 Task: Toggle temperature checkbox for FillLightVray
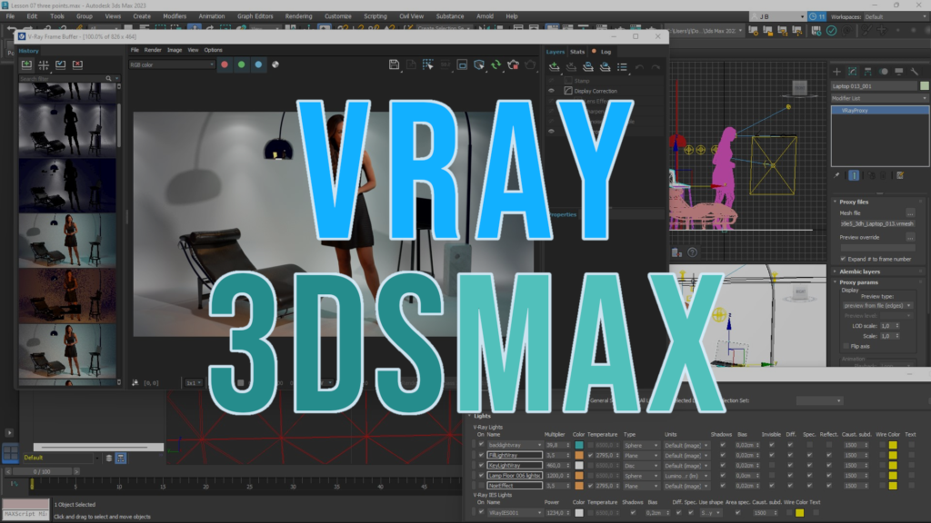pos(590,456)
